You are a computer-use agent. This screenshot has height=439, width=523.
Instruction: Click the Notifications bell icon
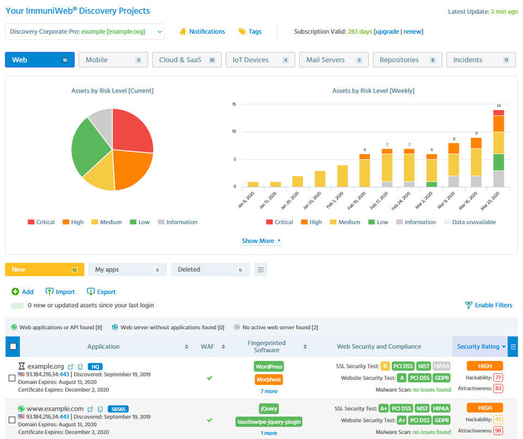coord(183,32)
